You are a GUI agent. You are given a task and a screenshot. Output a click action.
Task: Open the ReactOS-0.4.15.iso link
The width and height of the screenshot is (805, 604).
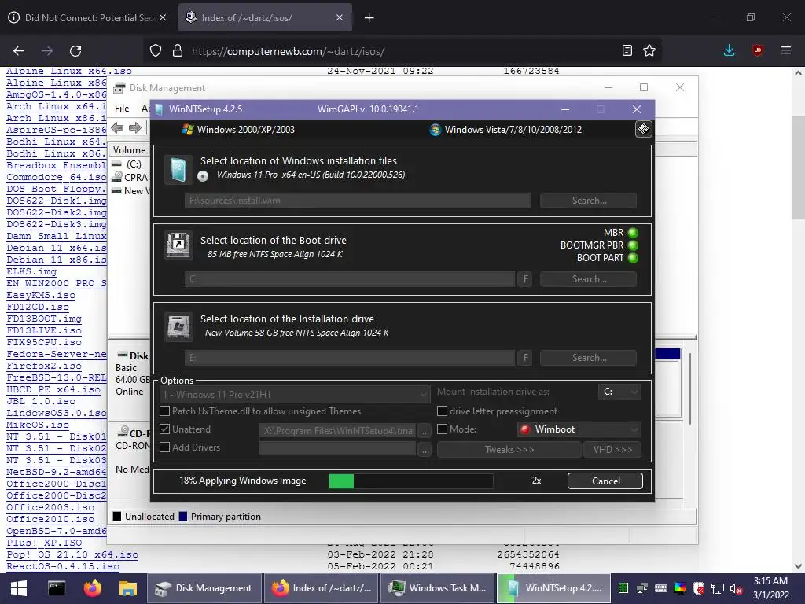63,566
